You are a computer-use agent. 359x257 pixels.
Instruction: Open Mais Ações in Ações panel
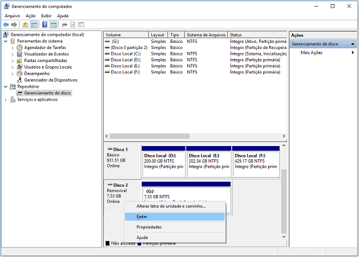(x=313, y=53)
